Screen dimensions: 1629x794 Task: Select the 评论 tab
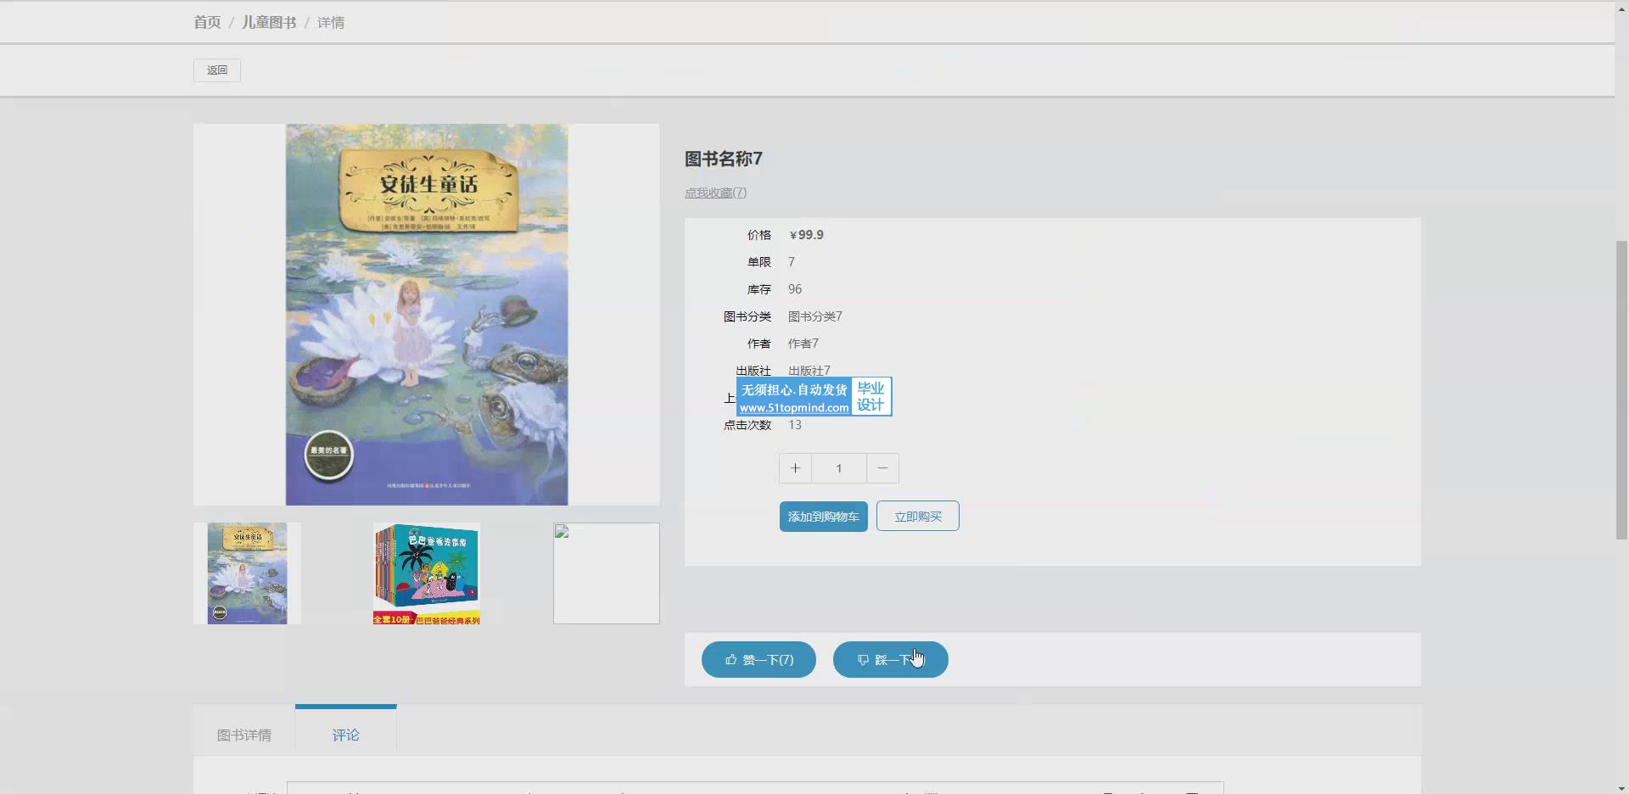pyautogui.click(x=345, y=735)
